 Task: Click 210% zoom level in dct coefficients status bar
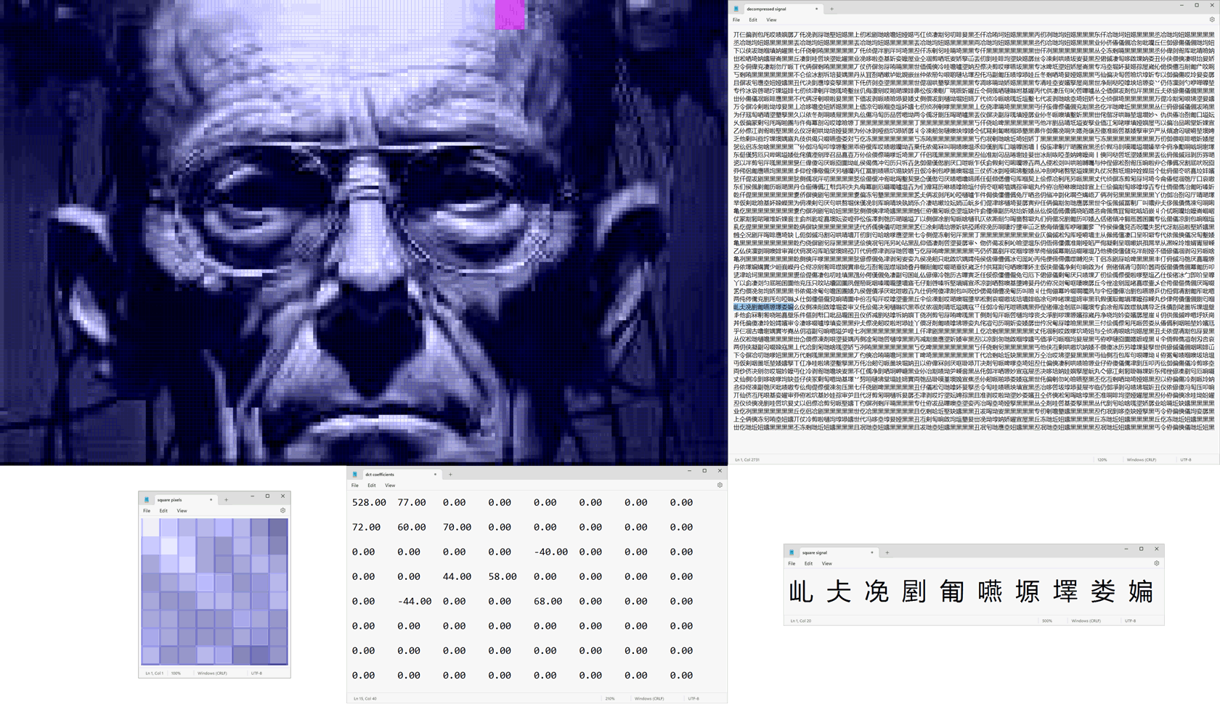[610, 698]
